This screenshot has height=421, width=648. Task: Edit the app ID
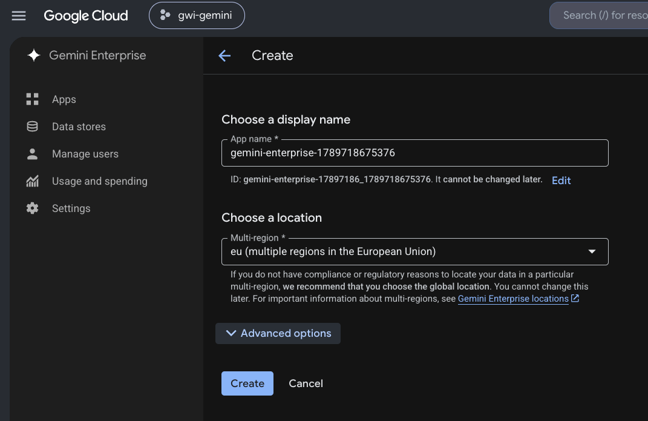click(x=561, y=181)
